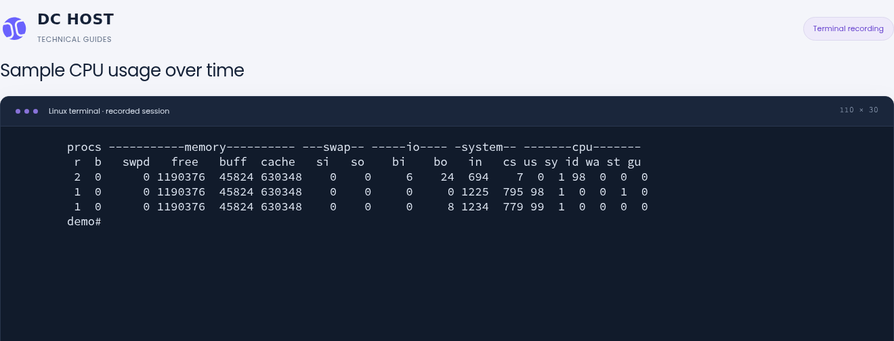The height and width of the screenshot is (341, 894).
Task: Click the buff column label
Action: point(233,162)
